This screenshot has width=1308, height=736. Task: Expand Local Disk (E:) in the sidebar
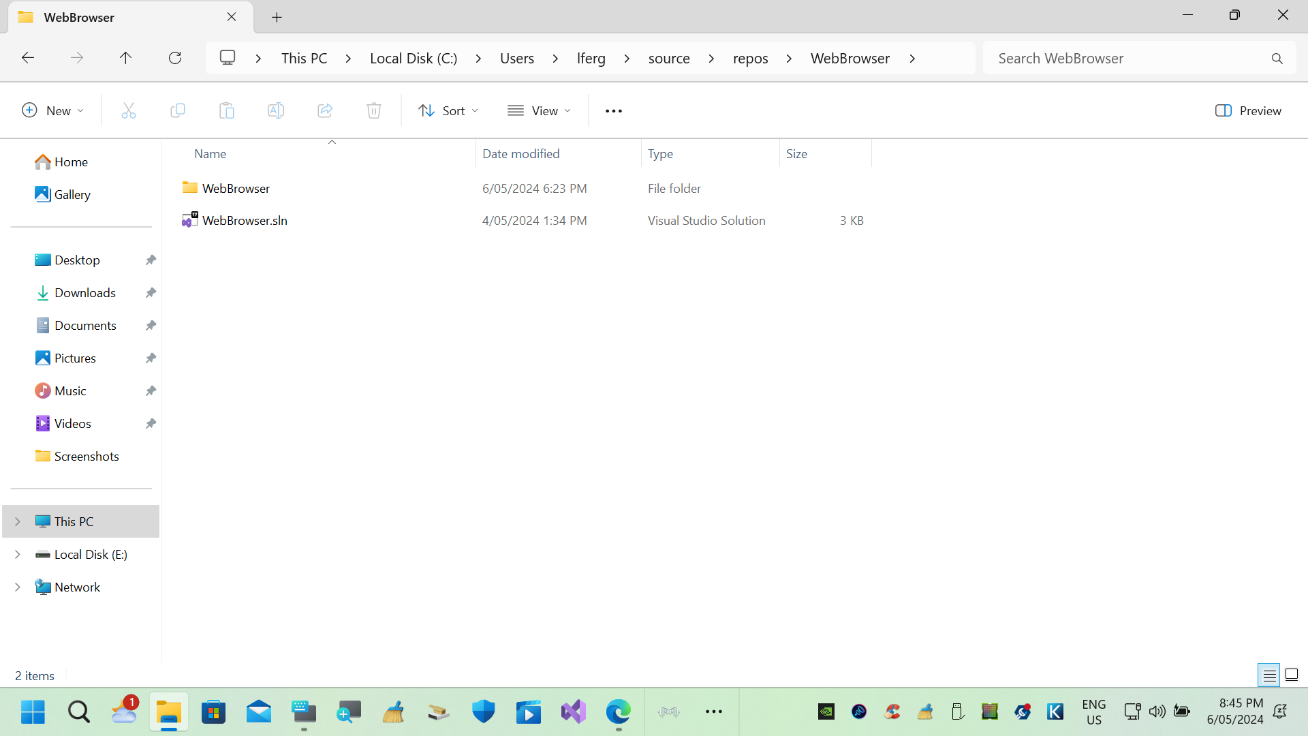click(x=17, y=554)
